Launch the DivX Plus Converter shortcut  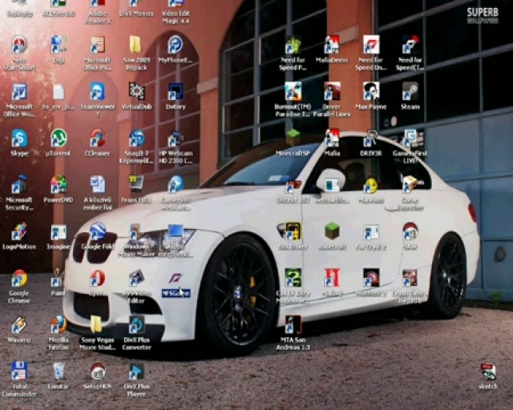point(136,325)
